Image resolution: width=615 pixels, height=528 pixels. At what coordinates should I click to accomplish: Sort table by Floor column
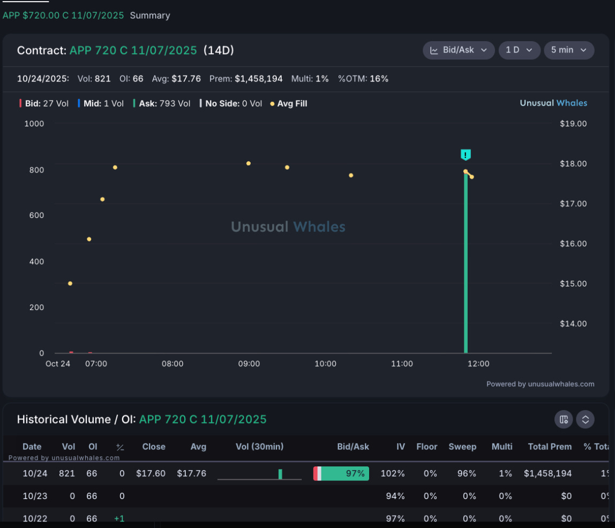point(427,447)
